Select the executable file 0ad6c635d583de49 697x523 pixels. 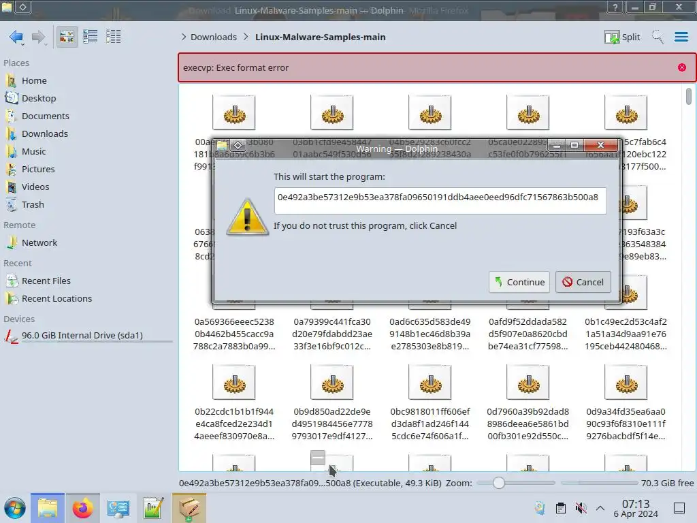(430, 334)
